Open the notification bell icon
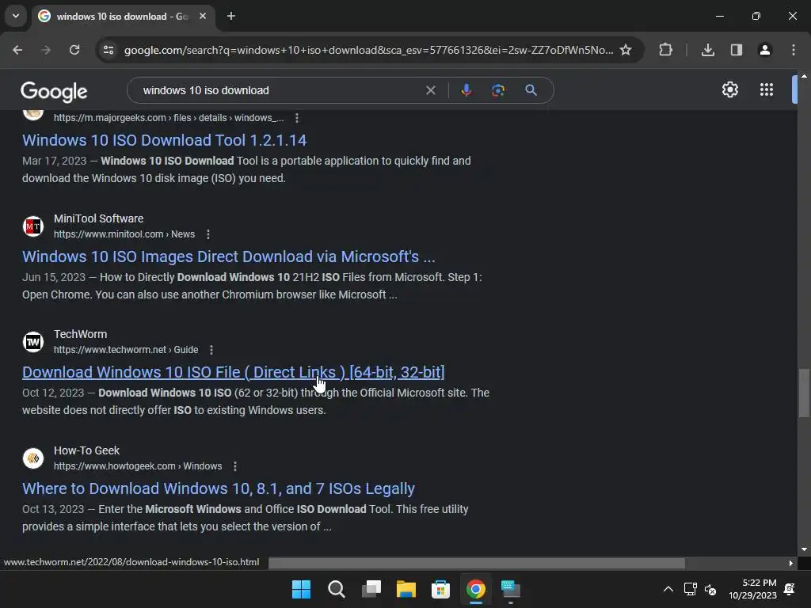 [x=790, y=589]
